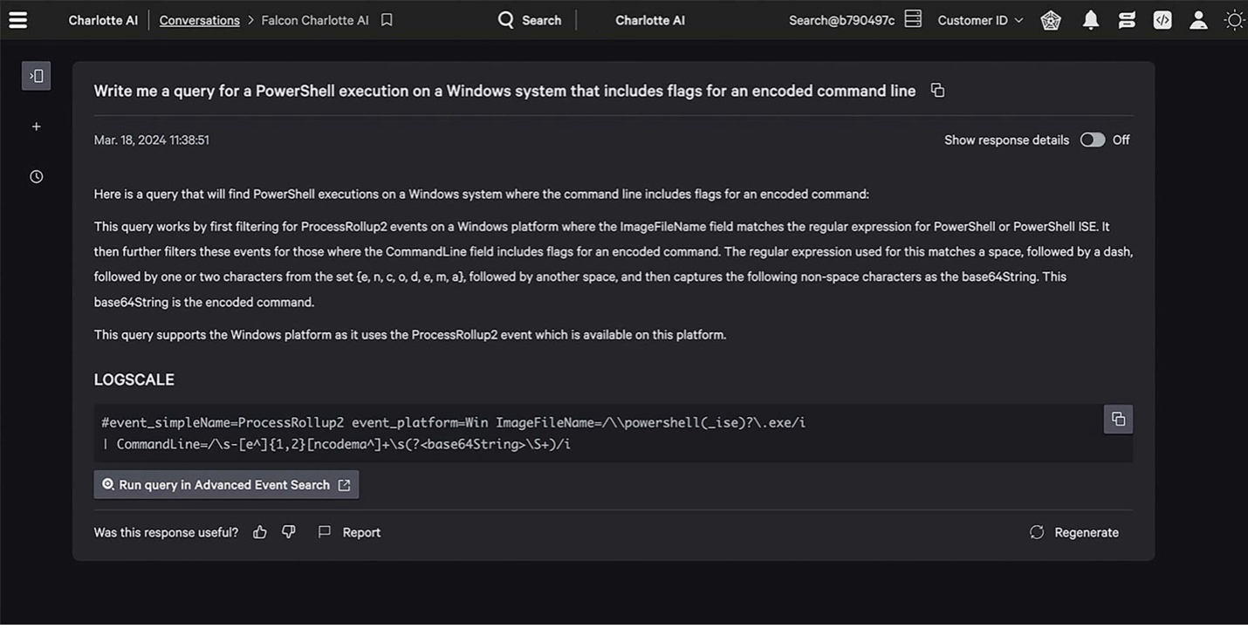Toggle Show response details switch
The image size is (1248, 629).
[x=1093, y=140]
